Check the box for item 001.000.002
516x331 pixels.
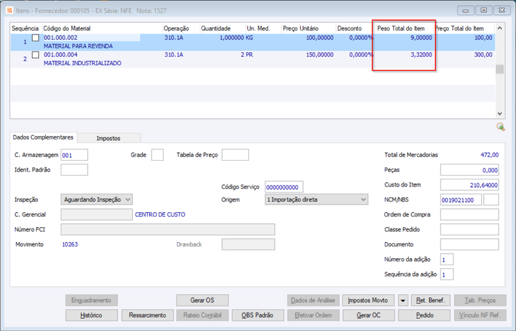[x=35, y=38]
